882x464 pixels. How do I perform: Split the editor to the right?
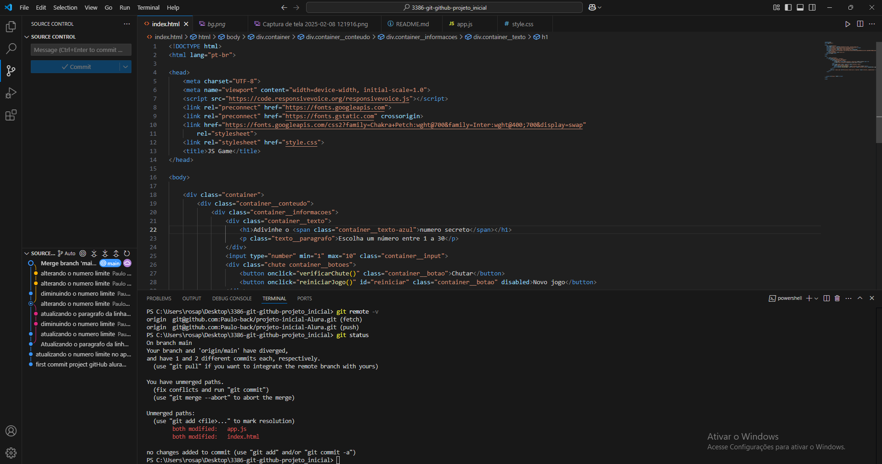[x=860, y=24]
